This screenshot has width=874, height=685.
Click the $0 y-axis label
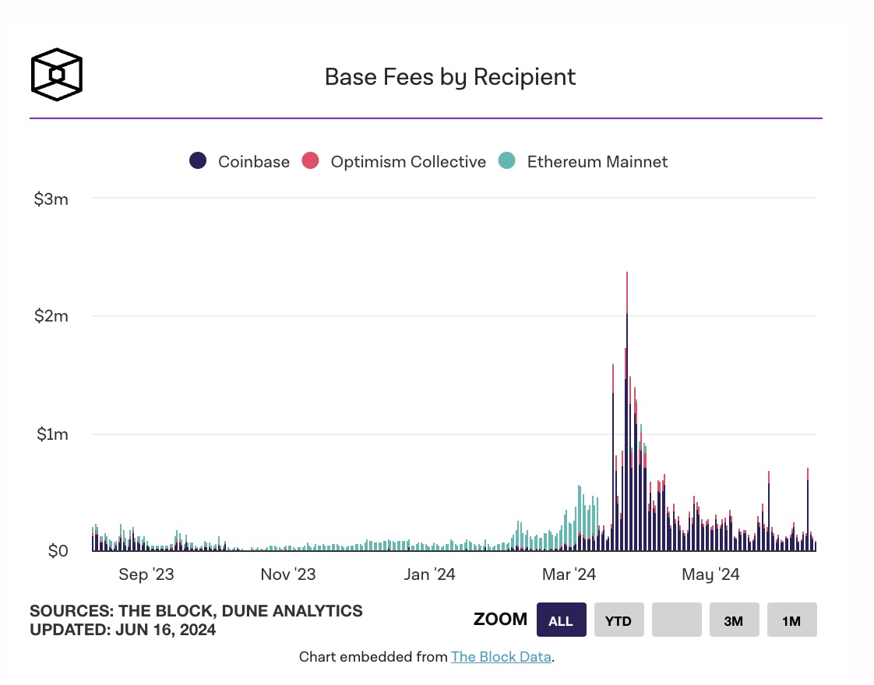tap(58, 551)
